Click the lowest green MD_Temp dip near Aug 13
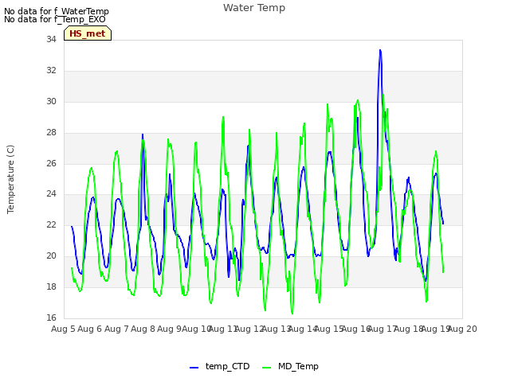The height and width of the screenshot is (382, 510). pyautogui.click(x=292, y=313)
